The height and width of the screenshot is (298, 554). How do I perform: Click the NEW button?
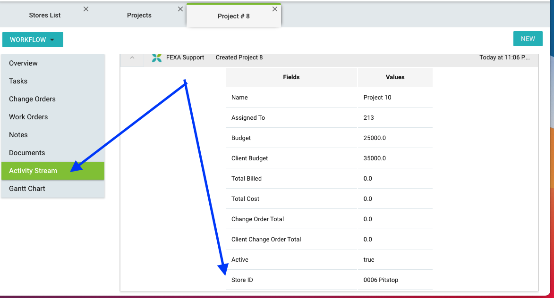click(528, 39)
